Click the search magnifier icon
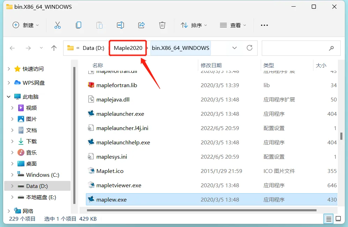Image resolution: width=348 pixels, height=227 pixels. coord(331,48)
